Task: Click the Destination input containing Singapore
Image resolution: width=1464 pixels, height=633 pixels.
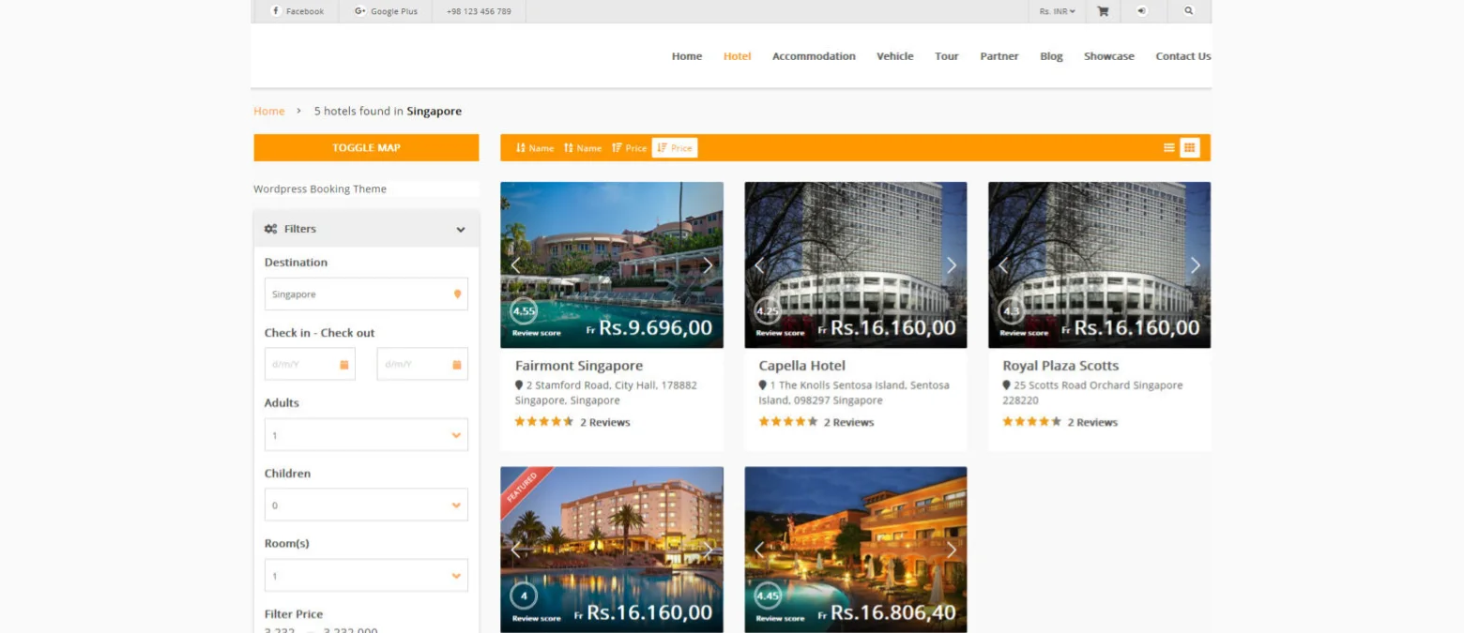Action: coord(366,294)
